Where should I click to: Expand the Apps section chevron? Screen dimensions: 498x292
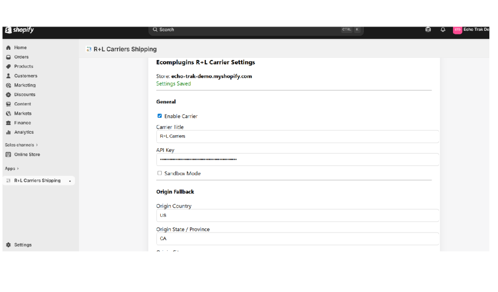17,169
